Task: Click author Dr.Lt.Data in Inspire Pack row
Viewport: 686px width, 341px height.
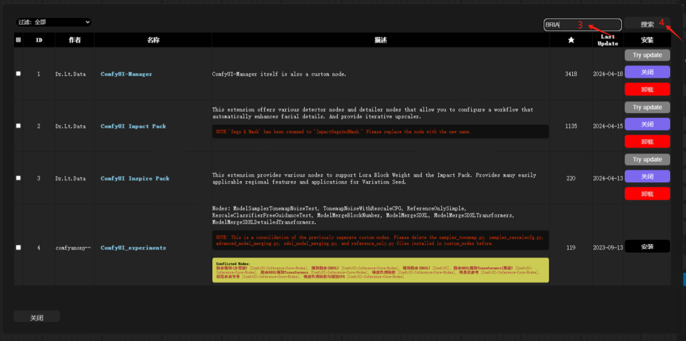Action: (71, 178)
